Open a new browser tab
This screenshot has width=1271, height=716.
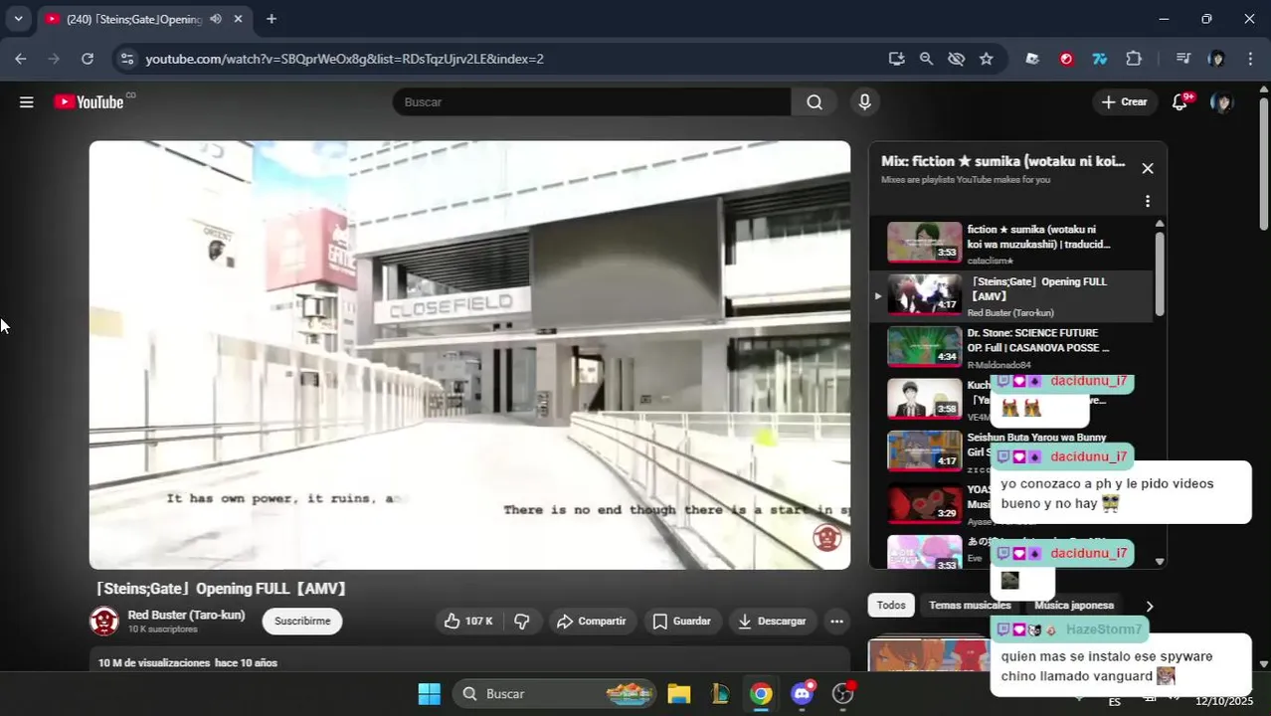[x=272, y=19]
